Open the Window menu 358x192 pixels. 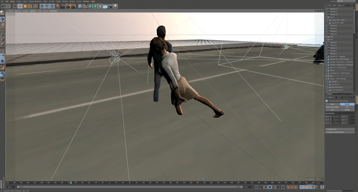86,1
